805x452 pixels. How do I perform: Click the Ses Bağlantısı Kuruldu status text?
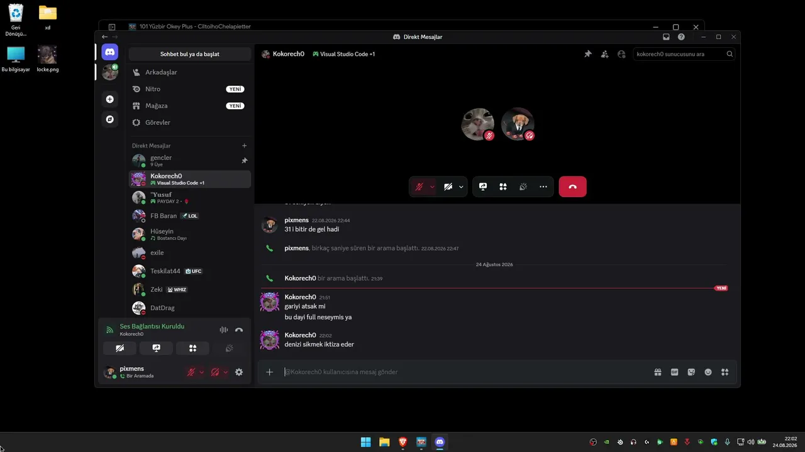tap(152, 326)
